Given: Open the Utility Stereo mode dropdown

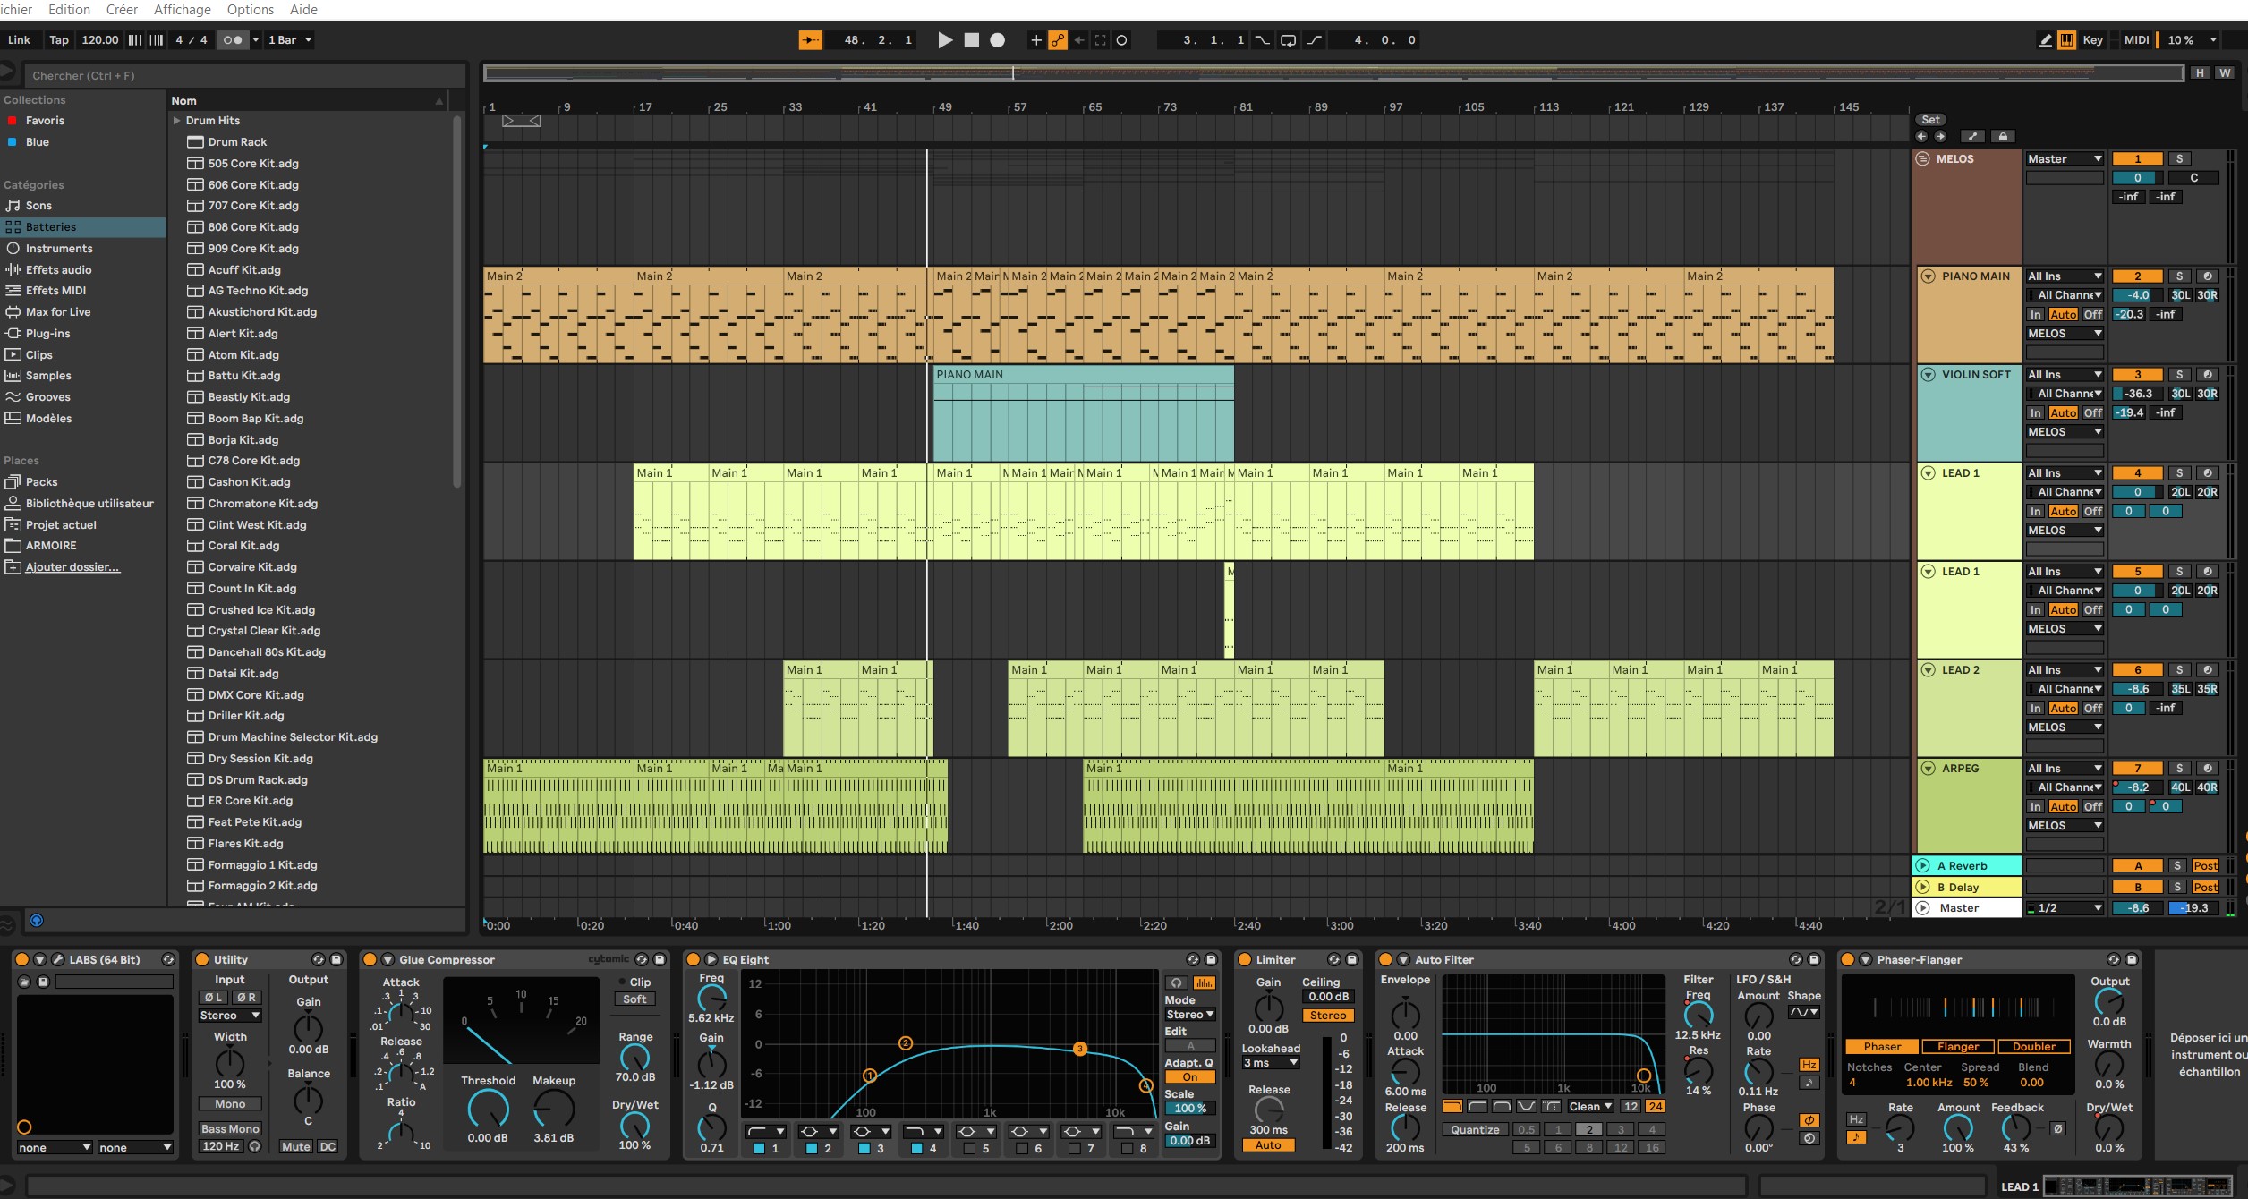Looking at the screenshot, I should point(229,1016).
